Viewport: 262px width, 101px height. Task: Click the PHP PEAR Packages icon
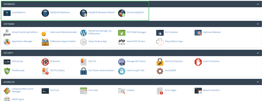click(x=122, y=33)
